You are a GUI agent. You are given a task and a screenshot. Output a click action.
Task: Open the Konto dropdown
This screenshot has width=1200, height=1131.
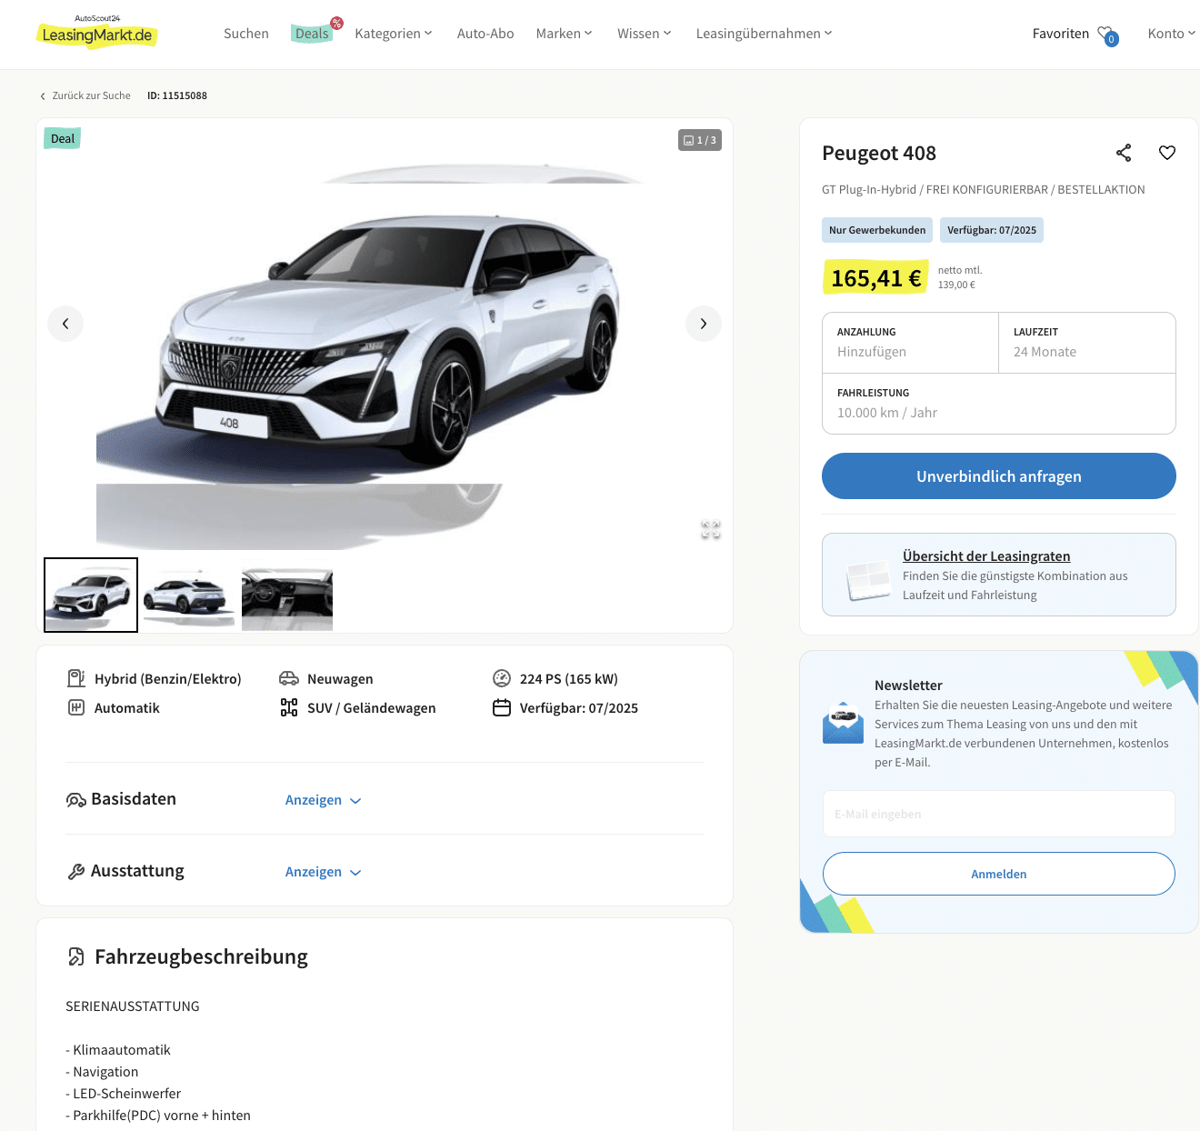click(x=1172, y=34)
